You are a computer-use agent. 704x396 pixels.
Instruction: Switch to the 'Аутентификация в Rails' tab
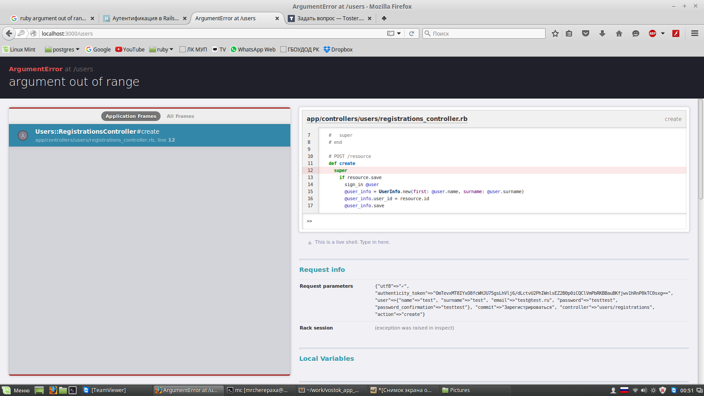click(x=145, y=18)
